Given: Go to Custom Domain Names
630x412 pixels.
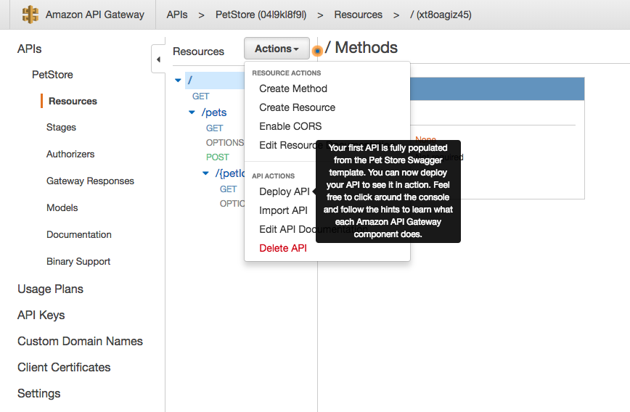Looking at the screenshot, I should pyautogui.click(x=80, y=342).
